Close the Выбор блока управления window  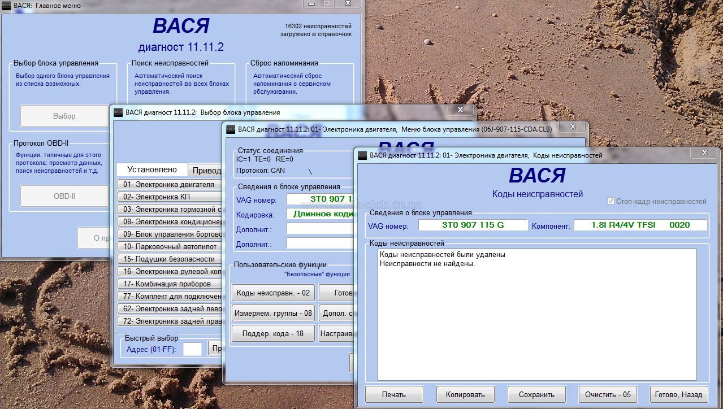click(x=460, y=110)
